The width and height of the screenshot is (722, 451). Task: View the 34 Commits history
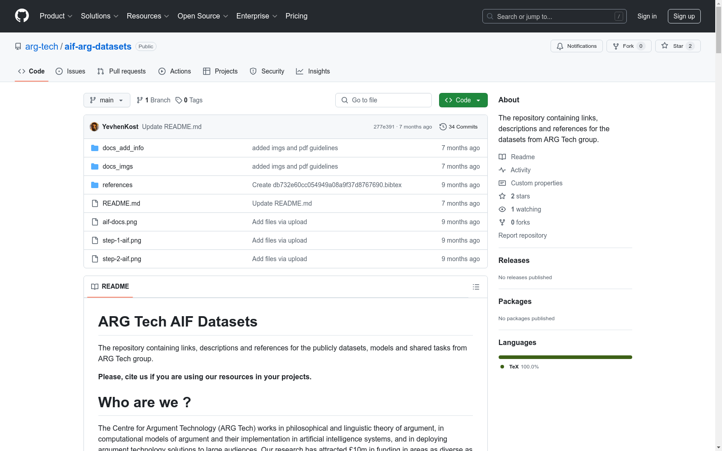click(x=458, y=127)
